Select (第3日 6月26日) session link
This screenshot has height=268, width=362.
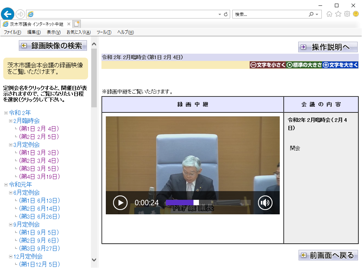tap(39, 217)
